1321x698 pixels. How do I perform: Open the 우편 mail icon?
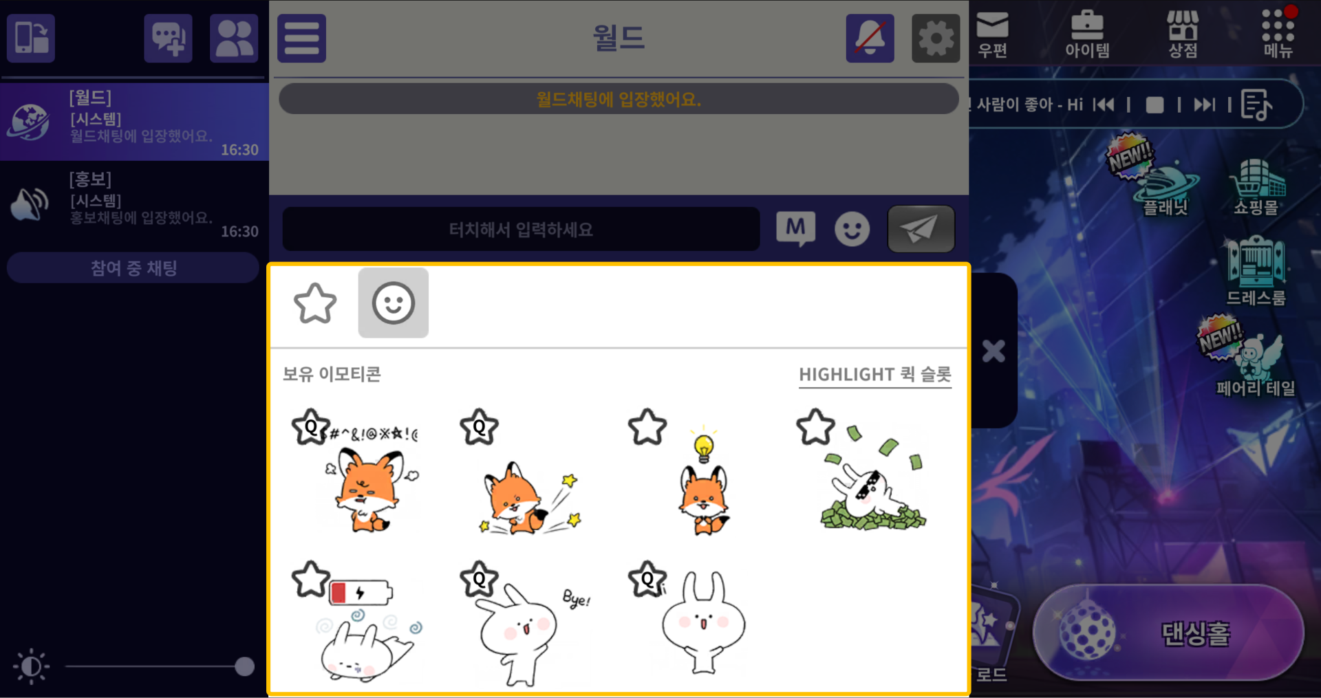pyautogui.click(x=992, y=34)
